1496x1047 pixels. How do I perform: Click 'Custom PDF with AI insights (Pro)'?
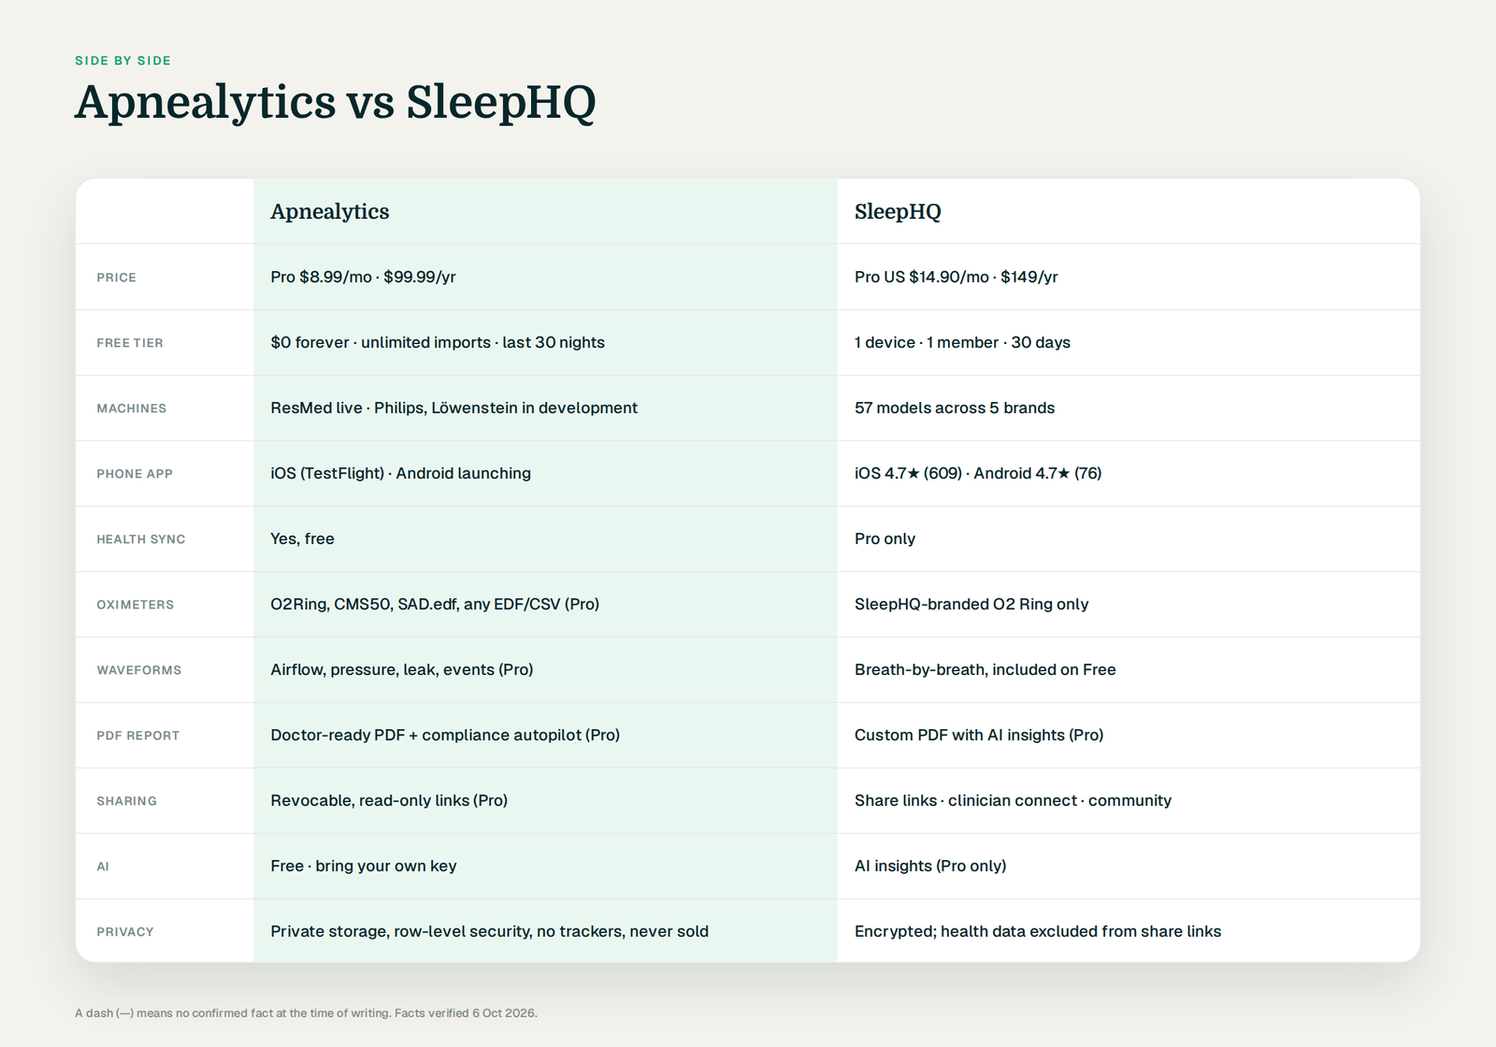pos(979,735)
